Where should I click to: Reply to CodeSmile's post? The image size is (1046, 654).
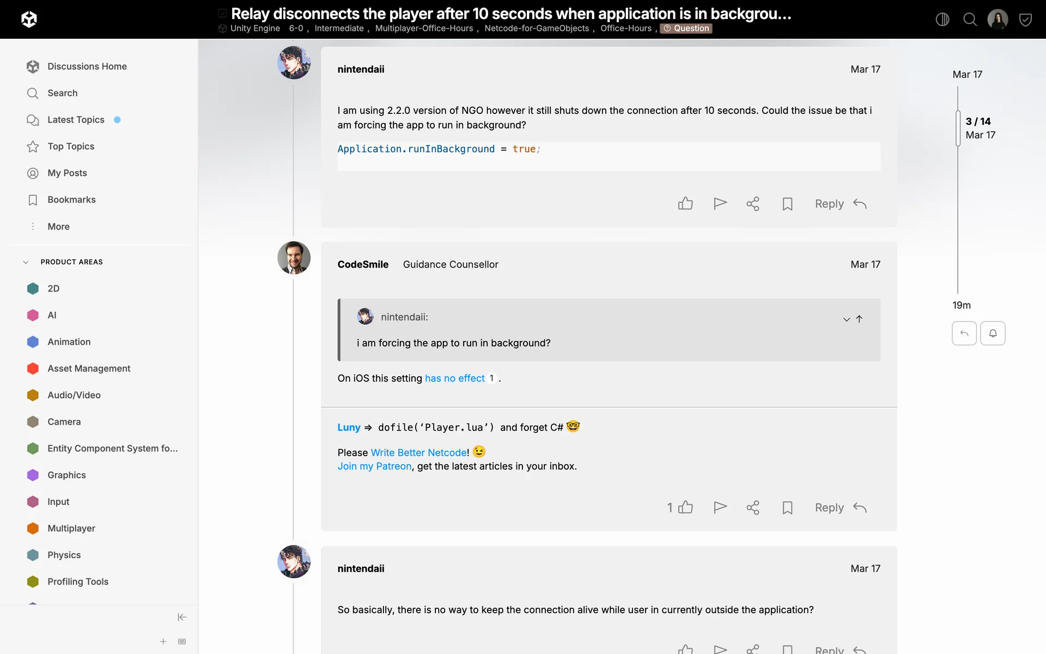coord(840,508)
